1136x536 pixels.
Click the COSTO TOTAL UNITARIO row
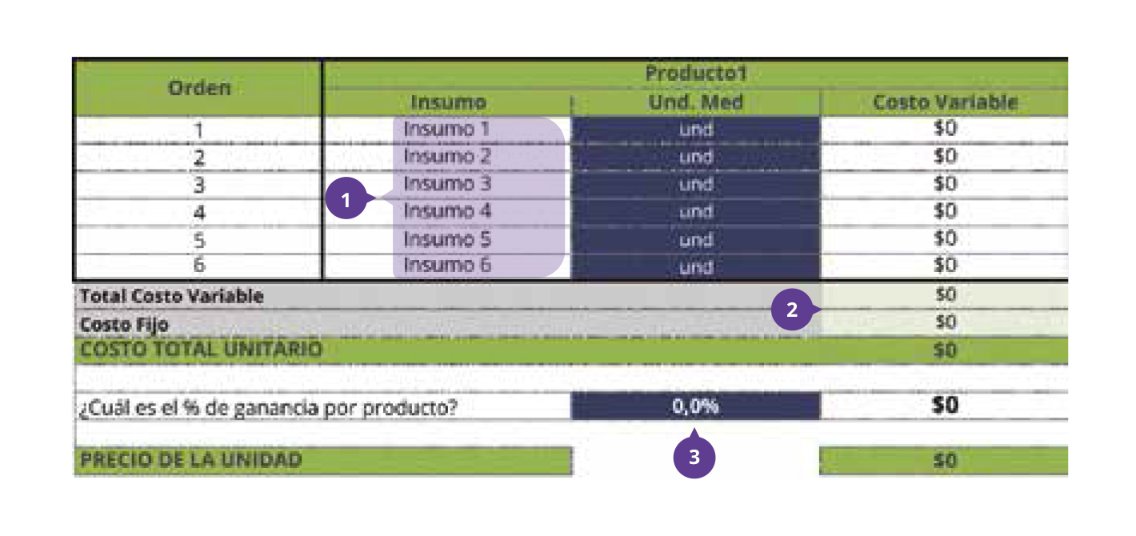coord(571,350)
